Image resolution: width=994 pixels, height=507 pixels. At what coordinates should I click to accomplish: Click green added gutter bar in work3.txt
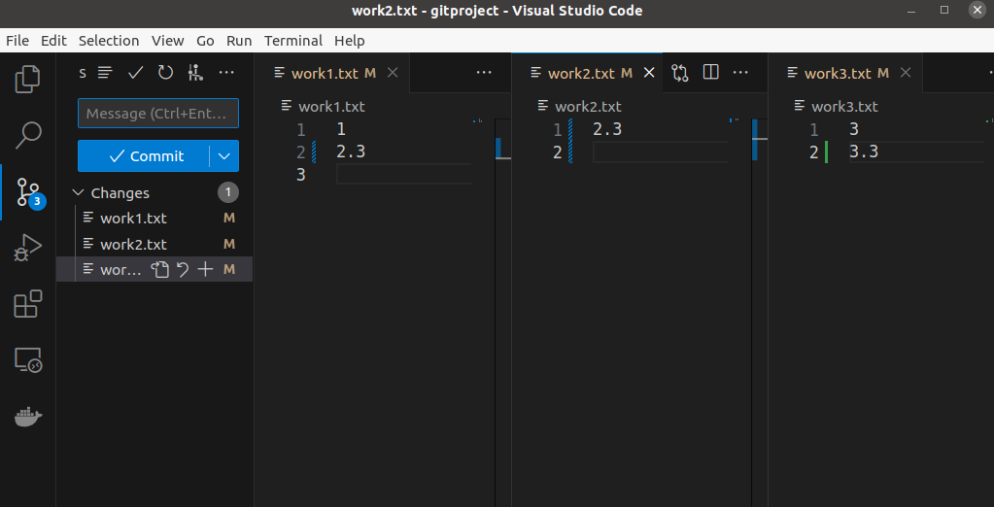[x=827, y=152]
